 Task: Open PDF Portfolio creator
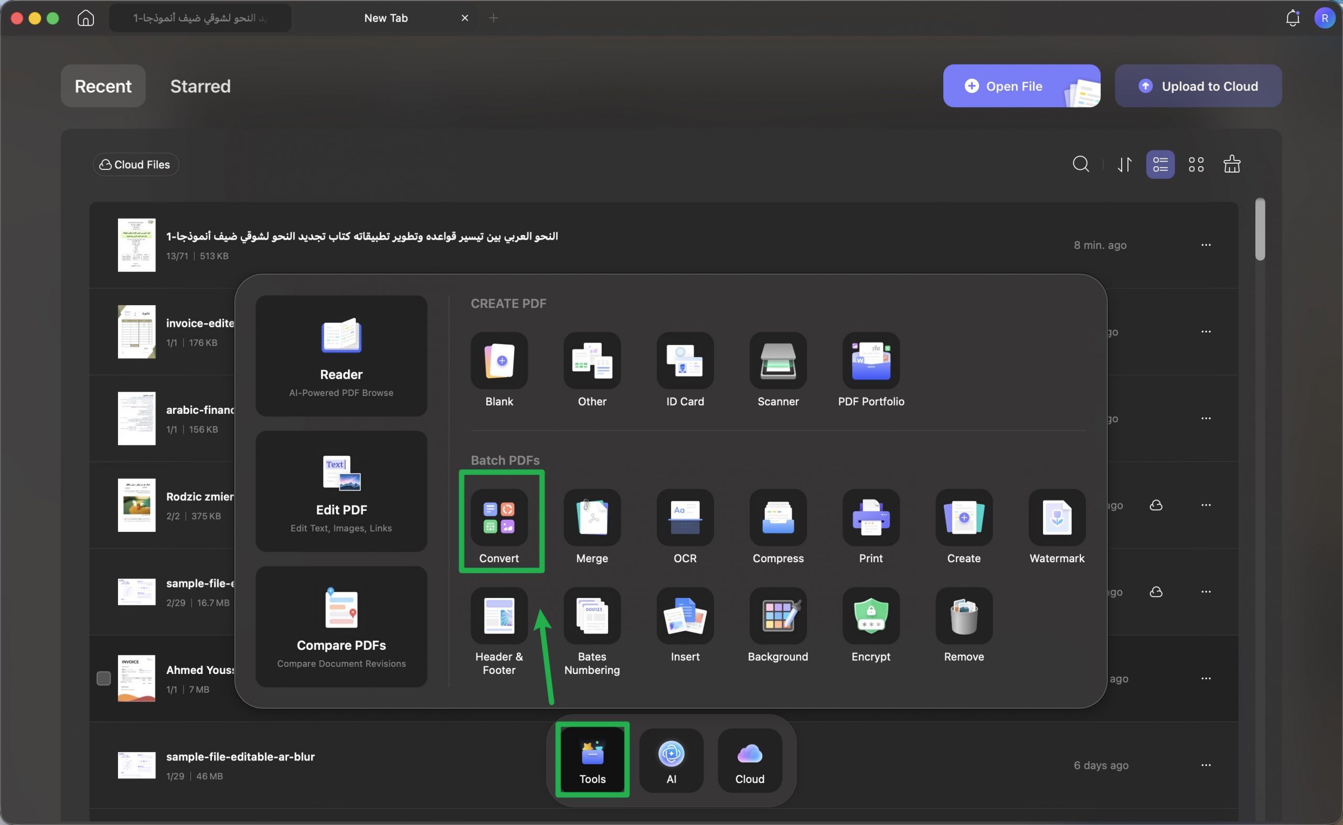pos(871,370)
